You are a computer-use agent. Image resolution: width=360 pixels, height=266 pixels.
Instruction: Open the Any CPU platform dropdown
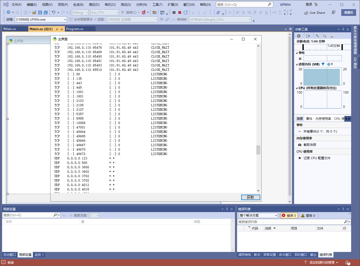coord(104,13)
